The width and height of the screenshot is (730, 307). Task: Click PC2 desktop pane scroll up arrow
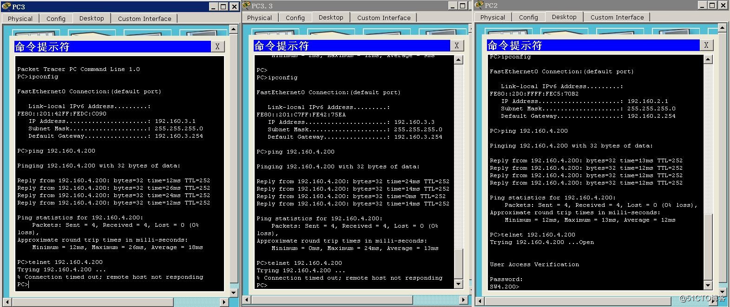[x=723, y=28]
